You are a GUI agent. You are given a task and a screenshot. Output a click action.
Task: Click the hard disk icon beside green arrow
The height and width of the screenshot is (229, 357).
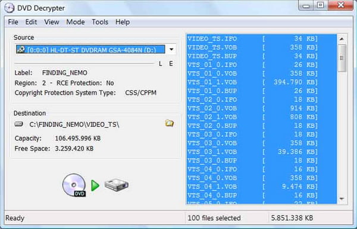click(117, 185)
